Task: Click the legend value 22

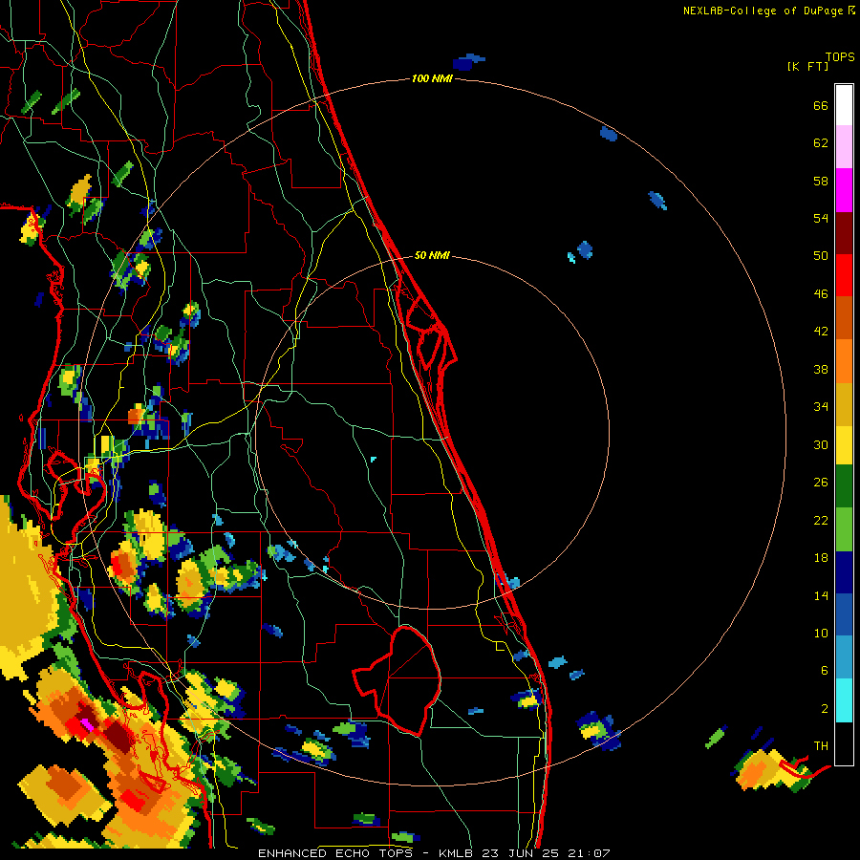Action: (821, 520)
